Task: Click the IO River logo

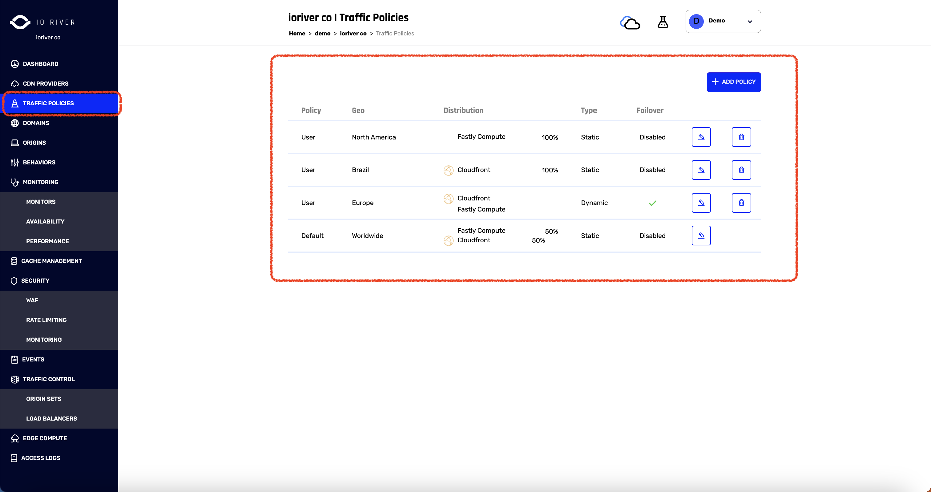Action: coord(43,22)
